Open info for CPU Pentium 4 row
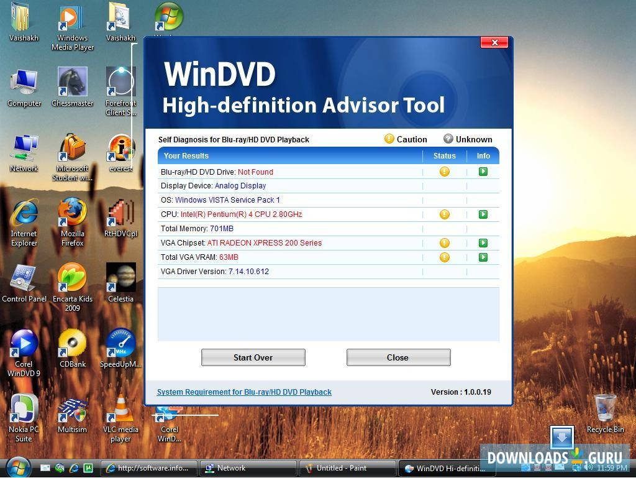The image size is (636, 478). pos(483,214)
